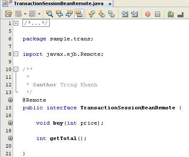Jump to previous bookmark icon
This screenshot has width=189, height=157.
92,14
